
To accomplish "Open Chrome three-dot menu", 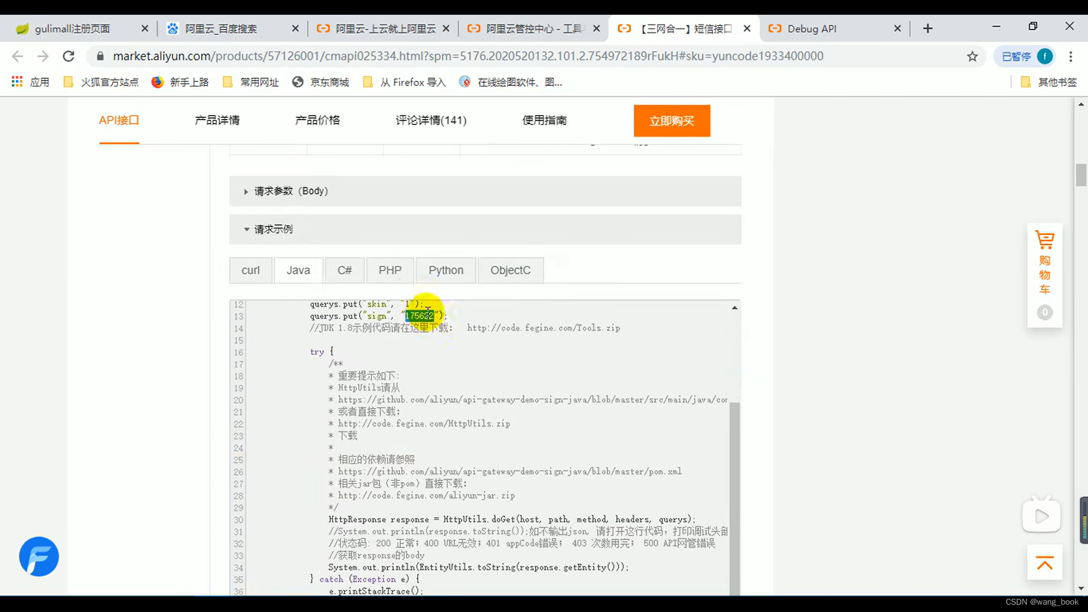I will (x=1070, y=56).
